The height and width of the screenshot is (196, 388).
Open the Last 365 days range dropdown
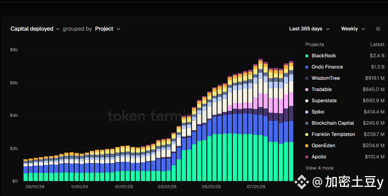pyautogui.click(x=309, y=29)
